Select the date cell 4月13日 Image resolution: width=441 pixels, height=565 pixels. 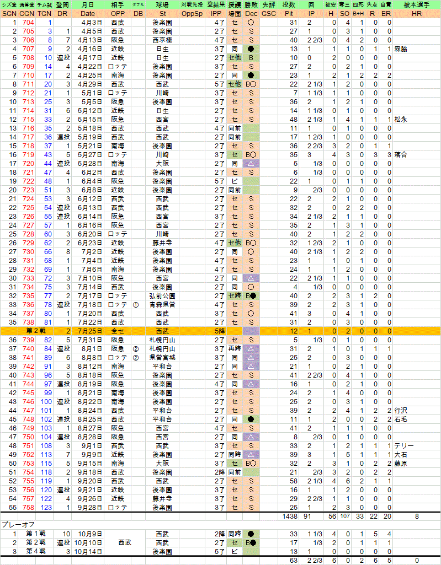[90, 40]
